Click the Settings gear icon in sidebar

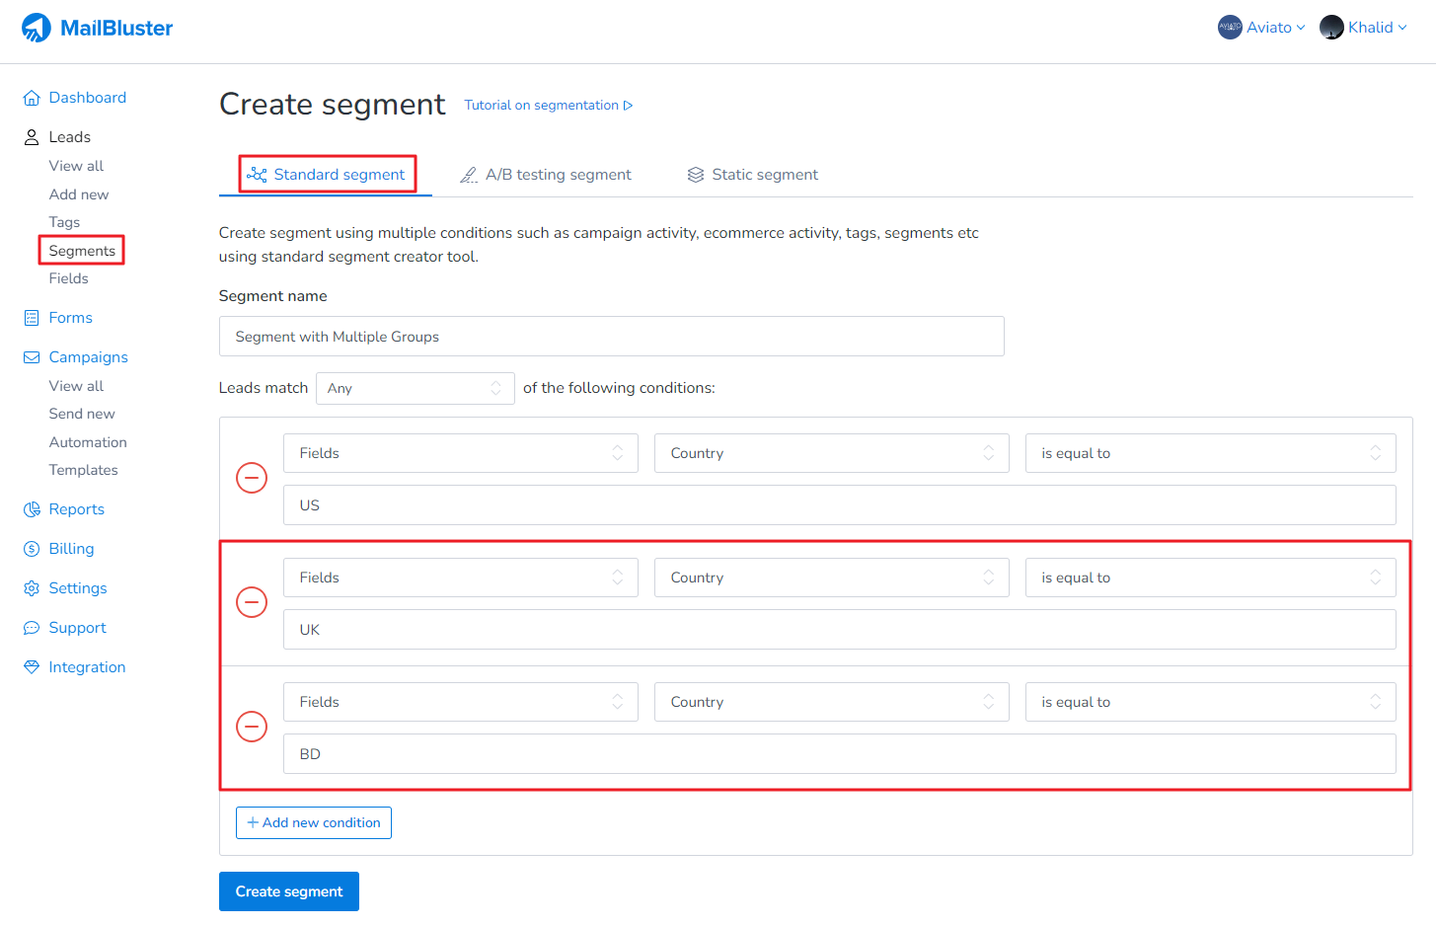click(x=32, y=588)
